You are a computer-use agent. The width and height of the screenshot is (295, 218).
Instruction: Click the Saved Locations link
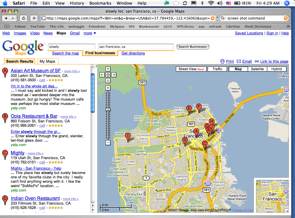(x=249, y=33)
